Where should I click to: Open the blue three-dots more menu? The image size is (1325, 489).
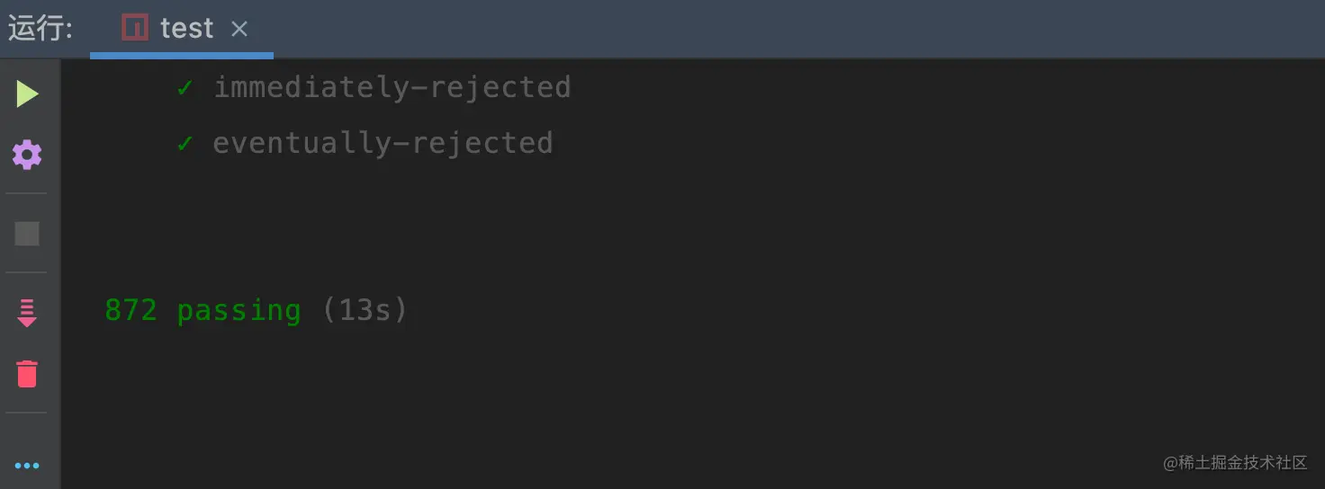pyautogui.click(x=27, y=466)
